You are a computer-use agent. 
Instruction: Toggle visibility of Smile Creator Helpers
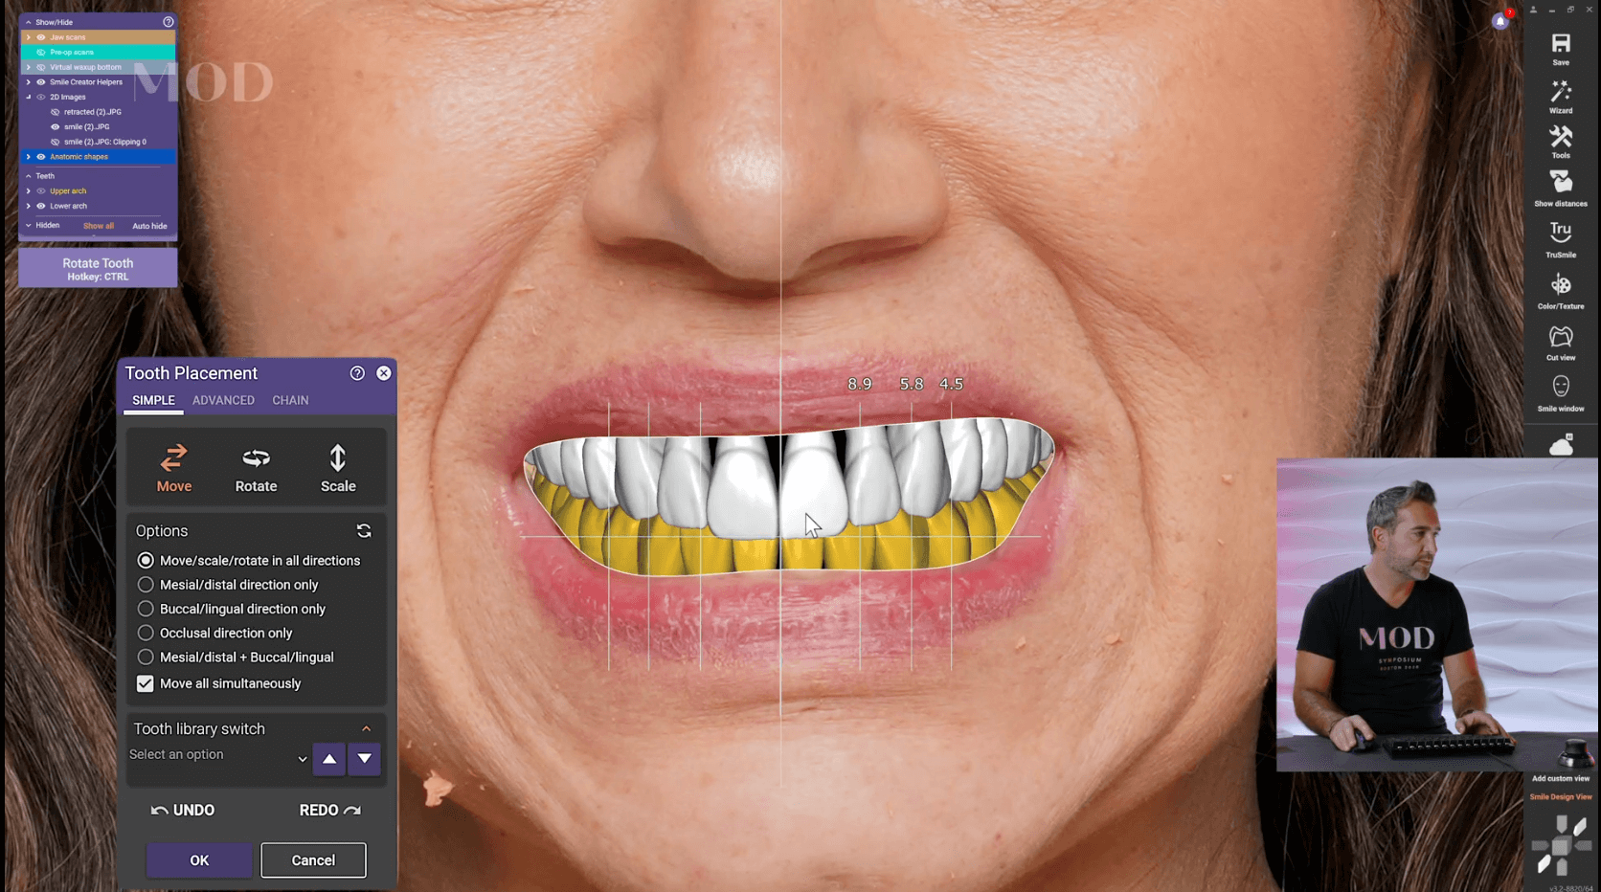coord(41,82)
